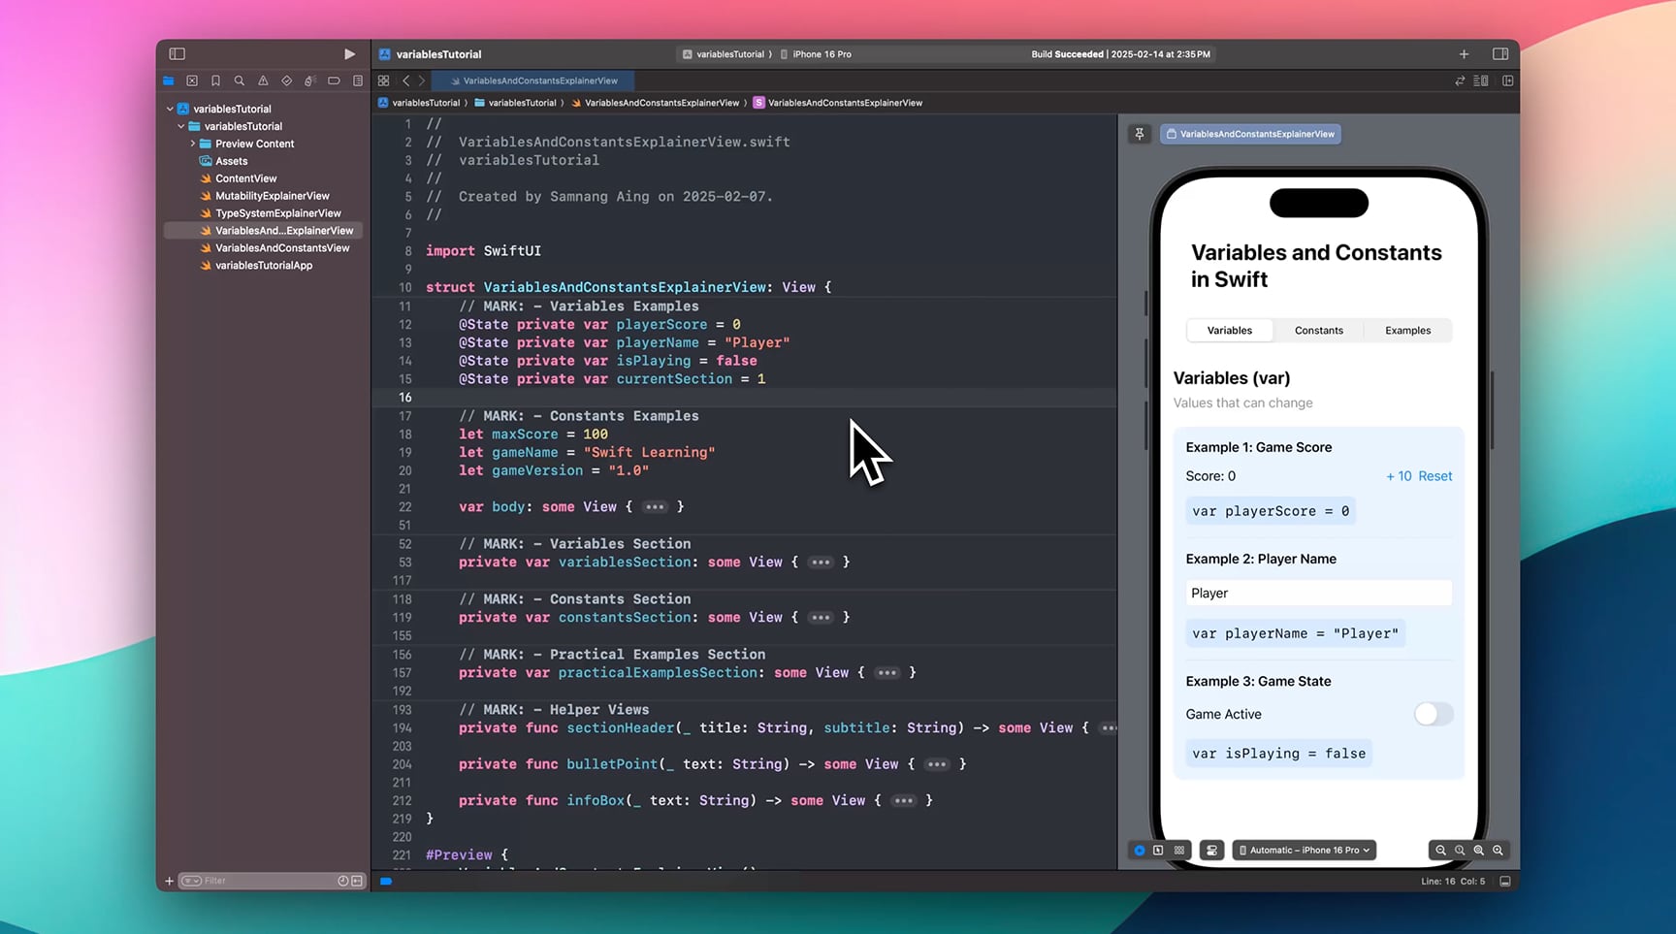
Task: Open MutabilityExplainerView in navigator
Action: (x=272, y=196)
